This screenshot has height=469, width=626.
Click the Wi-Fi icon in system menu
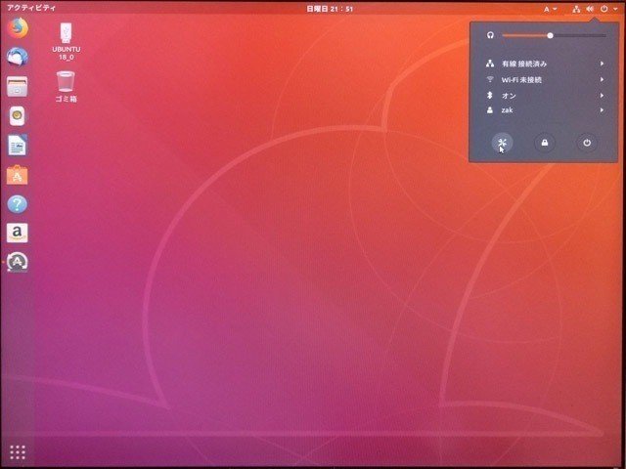coord(490,79)
